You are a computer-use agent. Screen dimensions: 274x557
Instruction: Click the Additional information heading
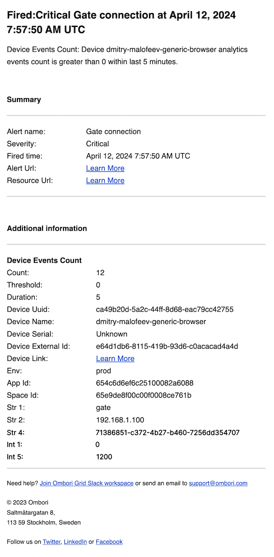coord(47,228)
